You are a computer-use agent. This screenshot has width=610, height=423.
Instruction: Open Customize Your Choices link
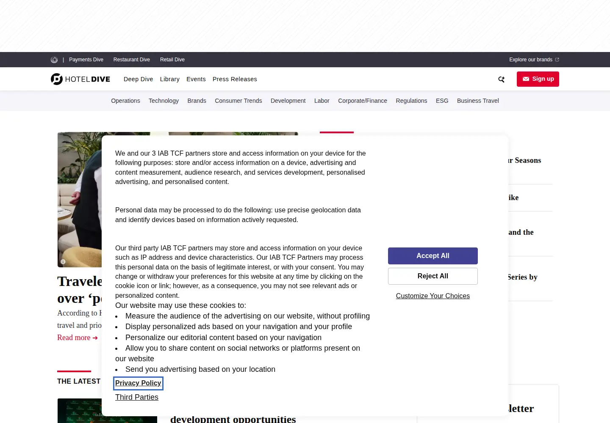[433, 296]
